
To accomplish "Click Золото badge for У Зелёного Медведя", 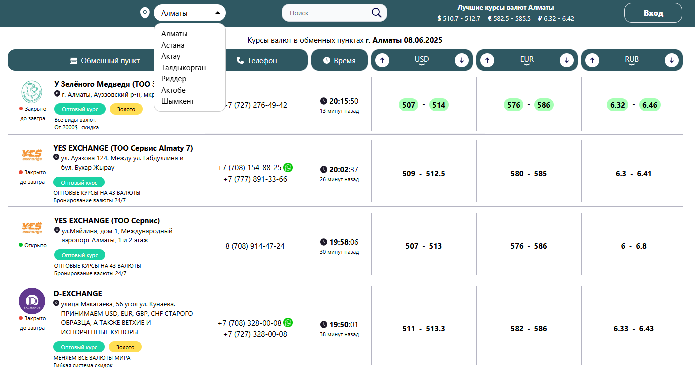I will click(126, 109).
